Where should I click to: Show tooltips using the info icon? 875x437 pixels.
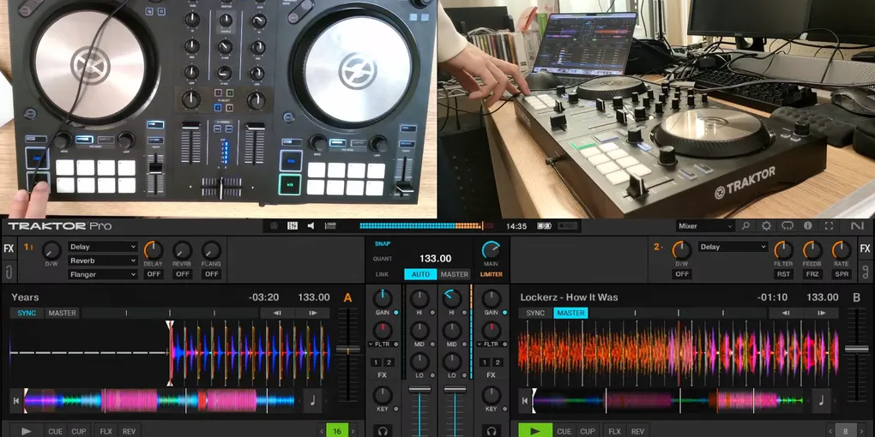807,225
